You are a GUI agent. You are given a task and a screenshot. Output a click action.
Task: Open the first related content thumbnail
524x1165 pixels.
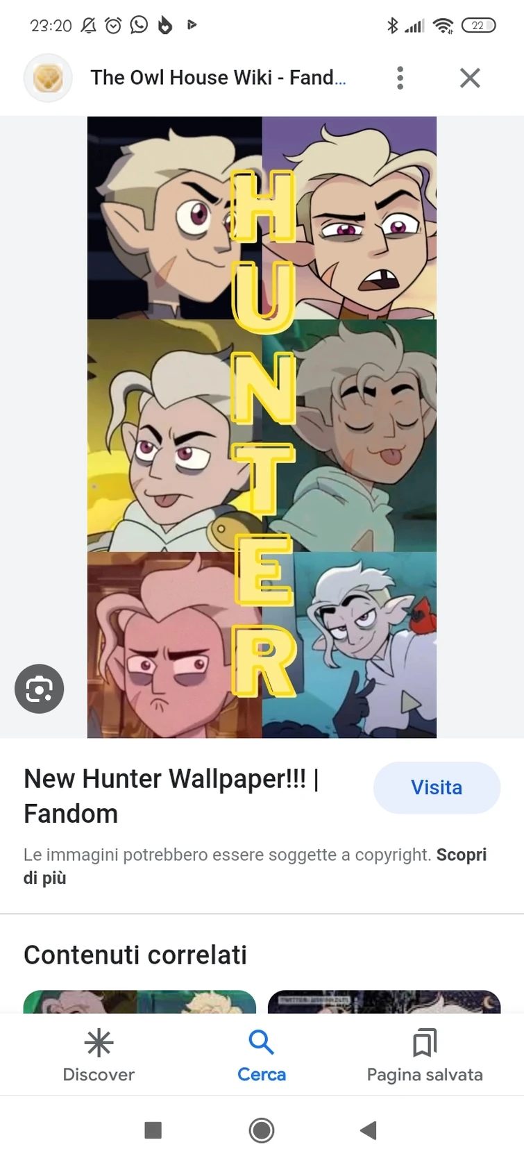(x=140, y=1001)
